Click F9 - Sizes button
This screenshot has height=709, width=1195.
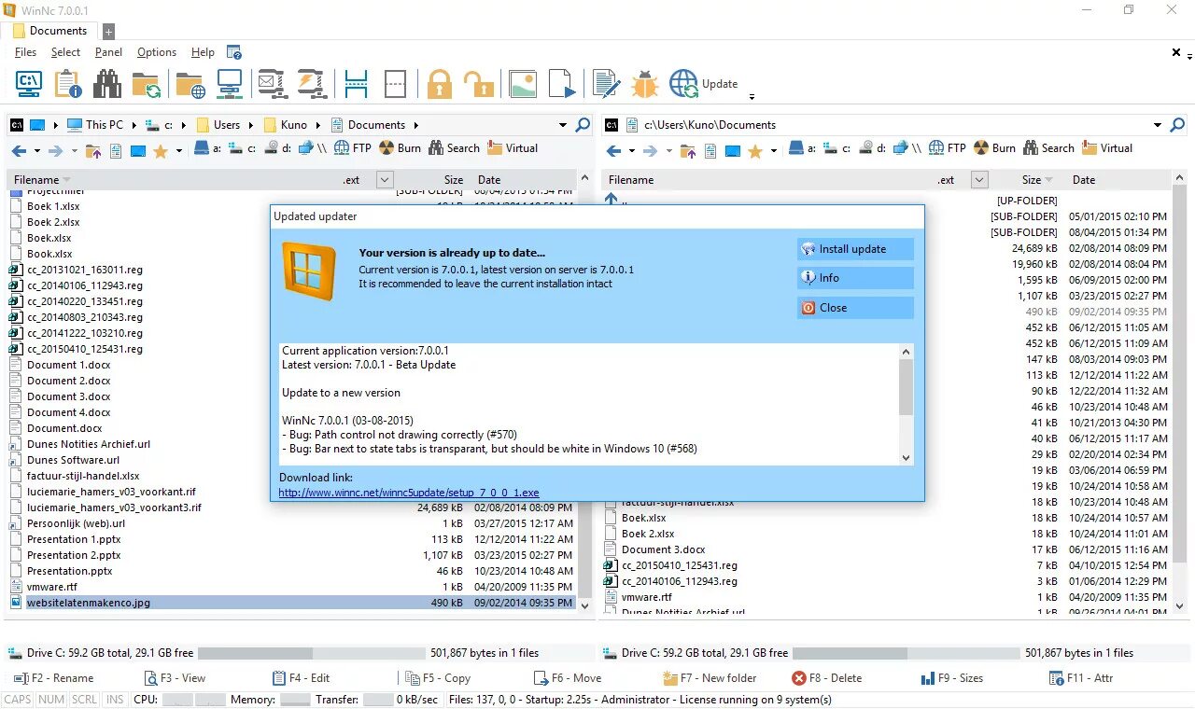951,678
